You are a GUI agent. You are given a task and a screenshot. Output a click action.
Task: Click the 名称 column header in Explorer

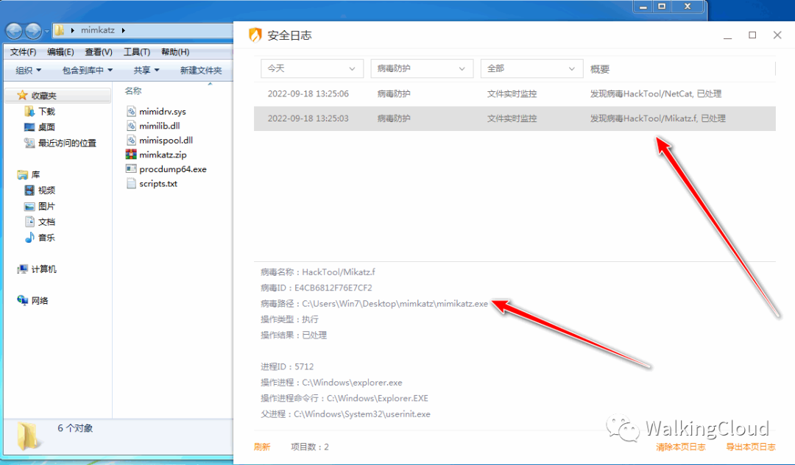point(132,91)
